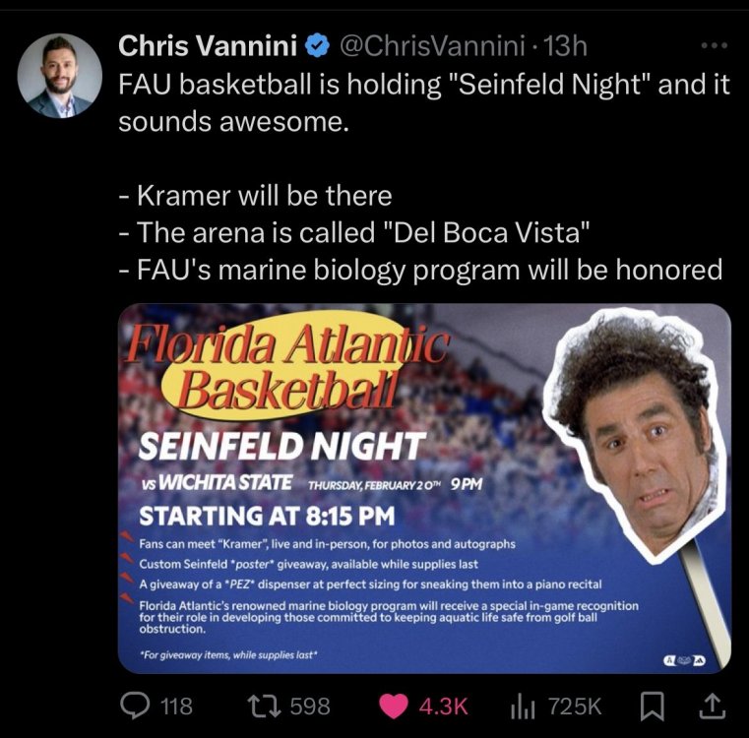
Task: Click the 598 reposts count
Action: click(x=310, y=706)
